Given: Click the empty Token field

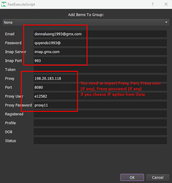Looking at the screenshot, I should pos(100,70).
